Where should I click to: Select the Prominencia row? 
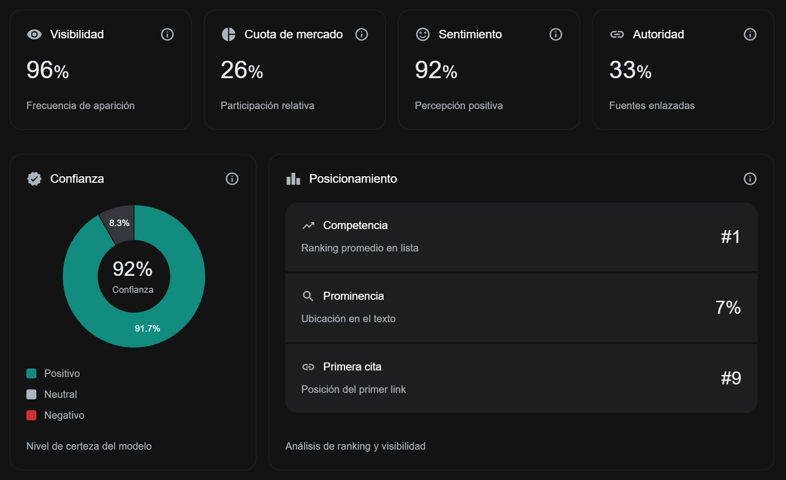(x=521, y=308)
